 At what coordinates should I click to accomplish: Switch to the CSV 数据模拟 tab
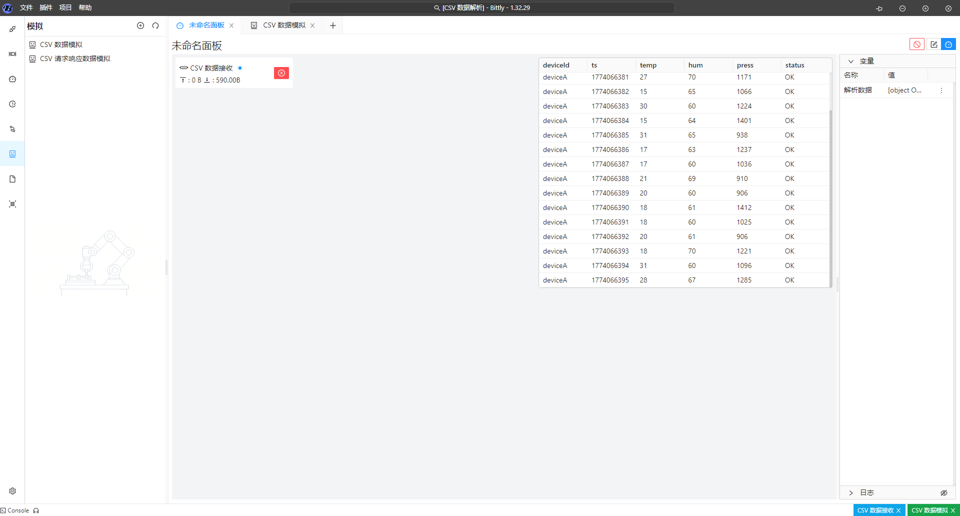(x=283, y=25)
